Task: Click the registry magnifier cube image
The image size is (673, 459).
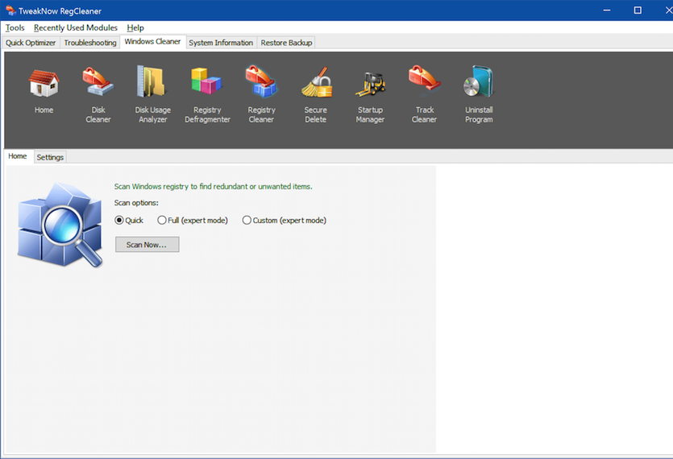Action: pyautogui.click(x=60, y=225)
